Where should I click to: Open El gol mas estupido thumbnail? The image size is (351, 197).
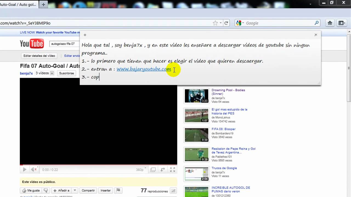pos(196,115)
